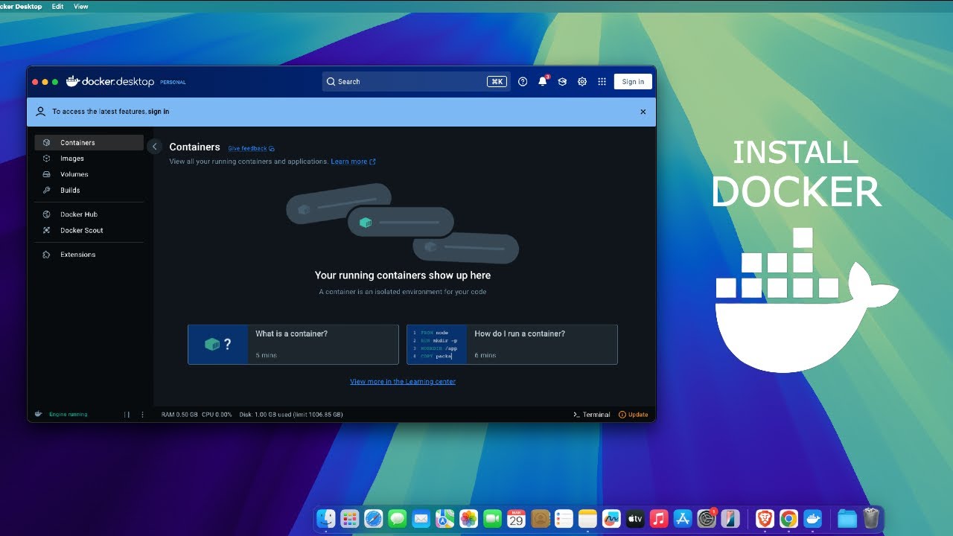Open the Learn more link

pyautogui.click(x=353, y=162)
